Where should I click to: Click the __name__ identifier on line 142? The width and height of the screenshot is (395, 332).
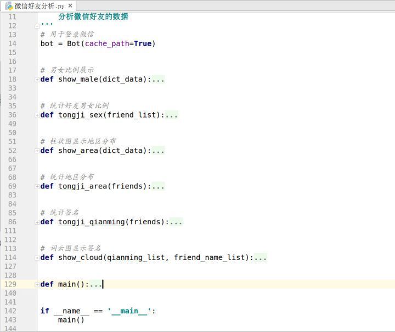[71, 311]
